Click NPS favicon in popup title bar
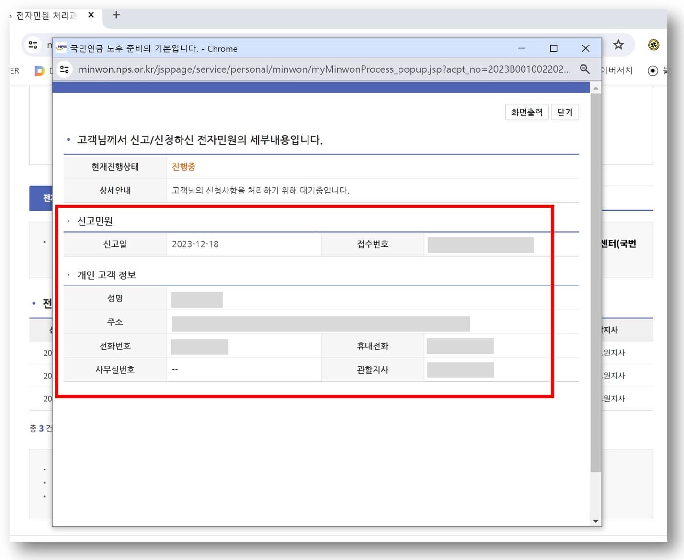 click(61, 48)
